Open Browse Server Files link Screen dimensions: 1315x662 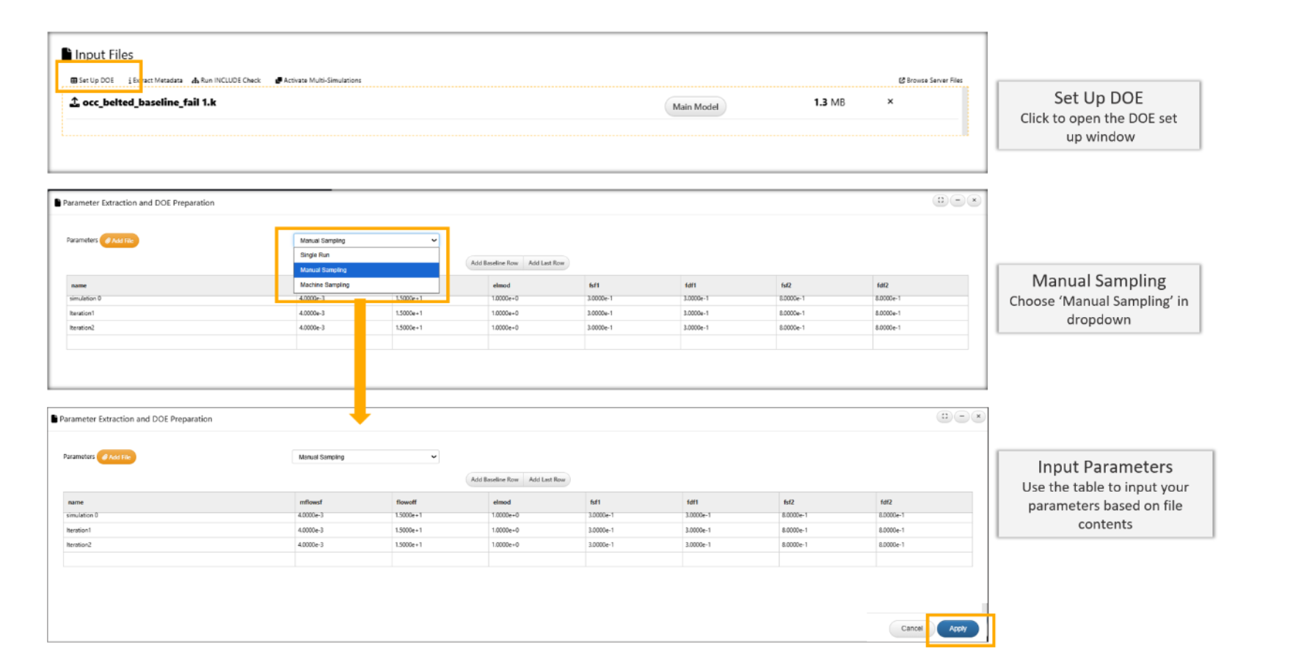(x=930, y=81)
